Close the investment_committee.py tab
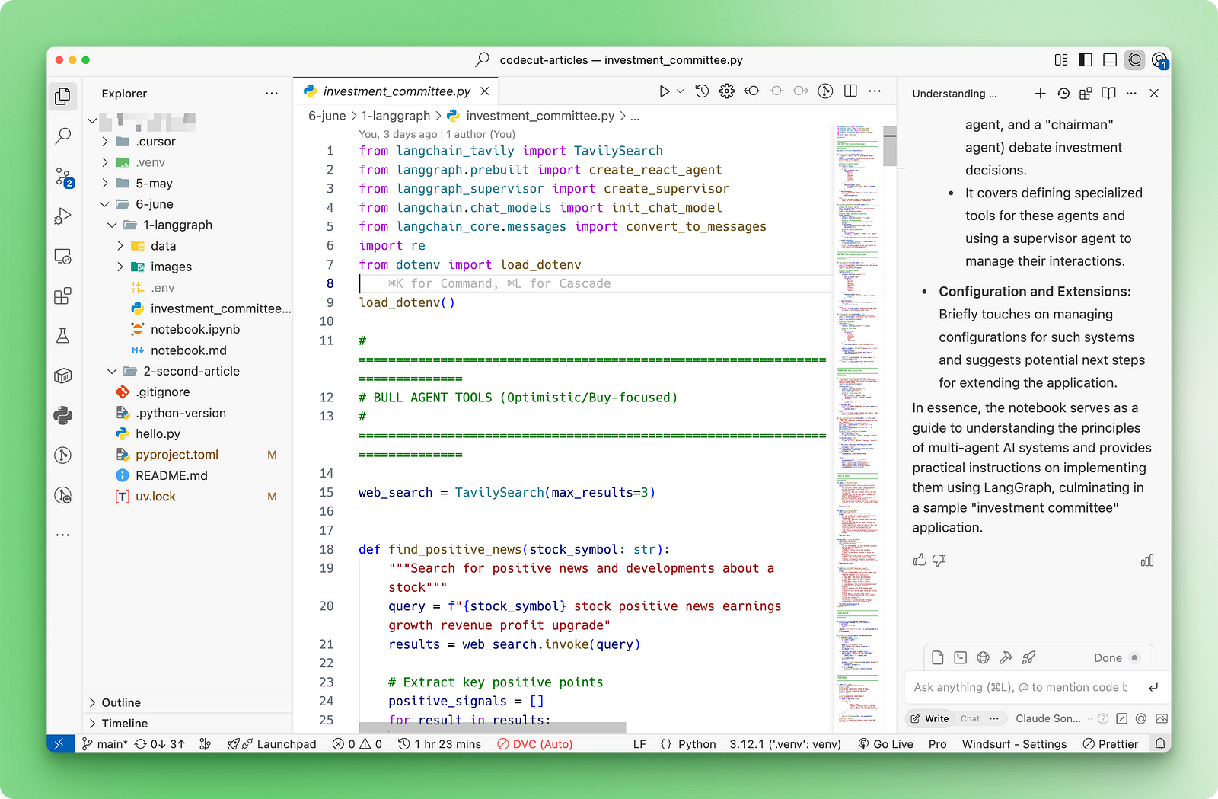Screen dimensions: 1218x799 click(x=485, y=91)
